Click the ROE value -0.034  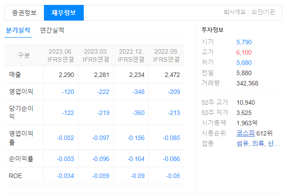65,176
